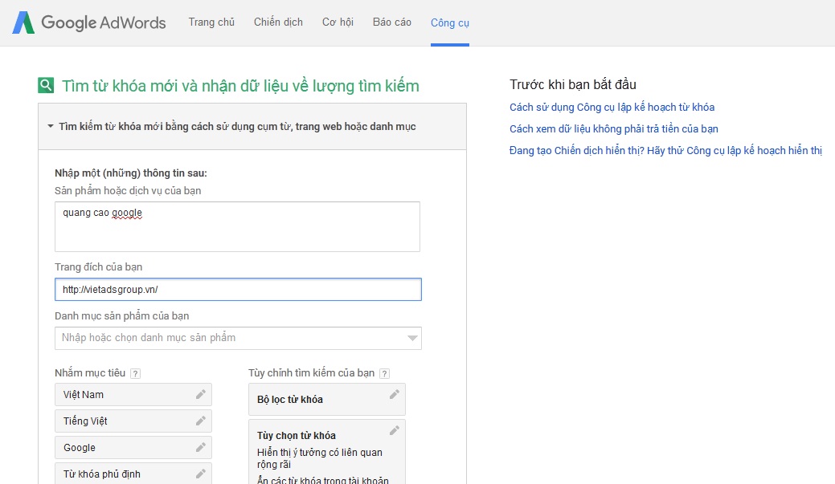Image resolution: width=835 pixels, height=484 pixels.
Task: Open help icon next to Tùy chỉnh tìm kiếm
Action: click(x=384, y=373)
